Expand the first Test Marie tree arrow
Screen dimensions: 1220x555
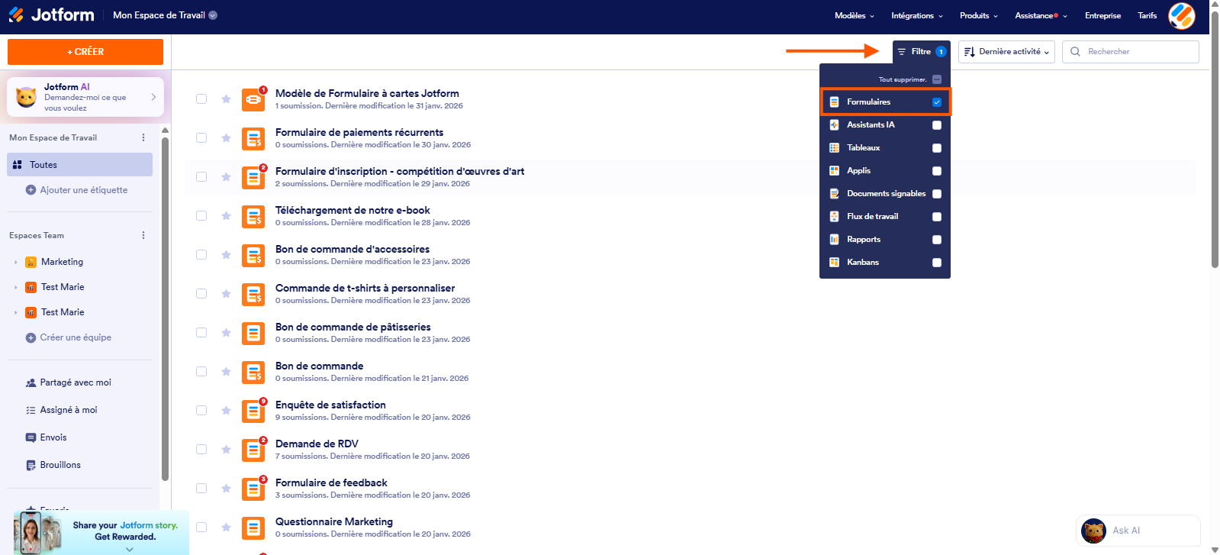[x=16, y=287]
